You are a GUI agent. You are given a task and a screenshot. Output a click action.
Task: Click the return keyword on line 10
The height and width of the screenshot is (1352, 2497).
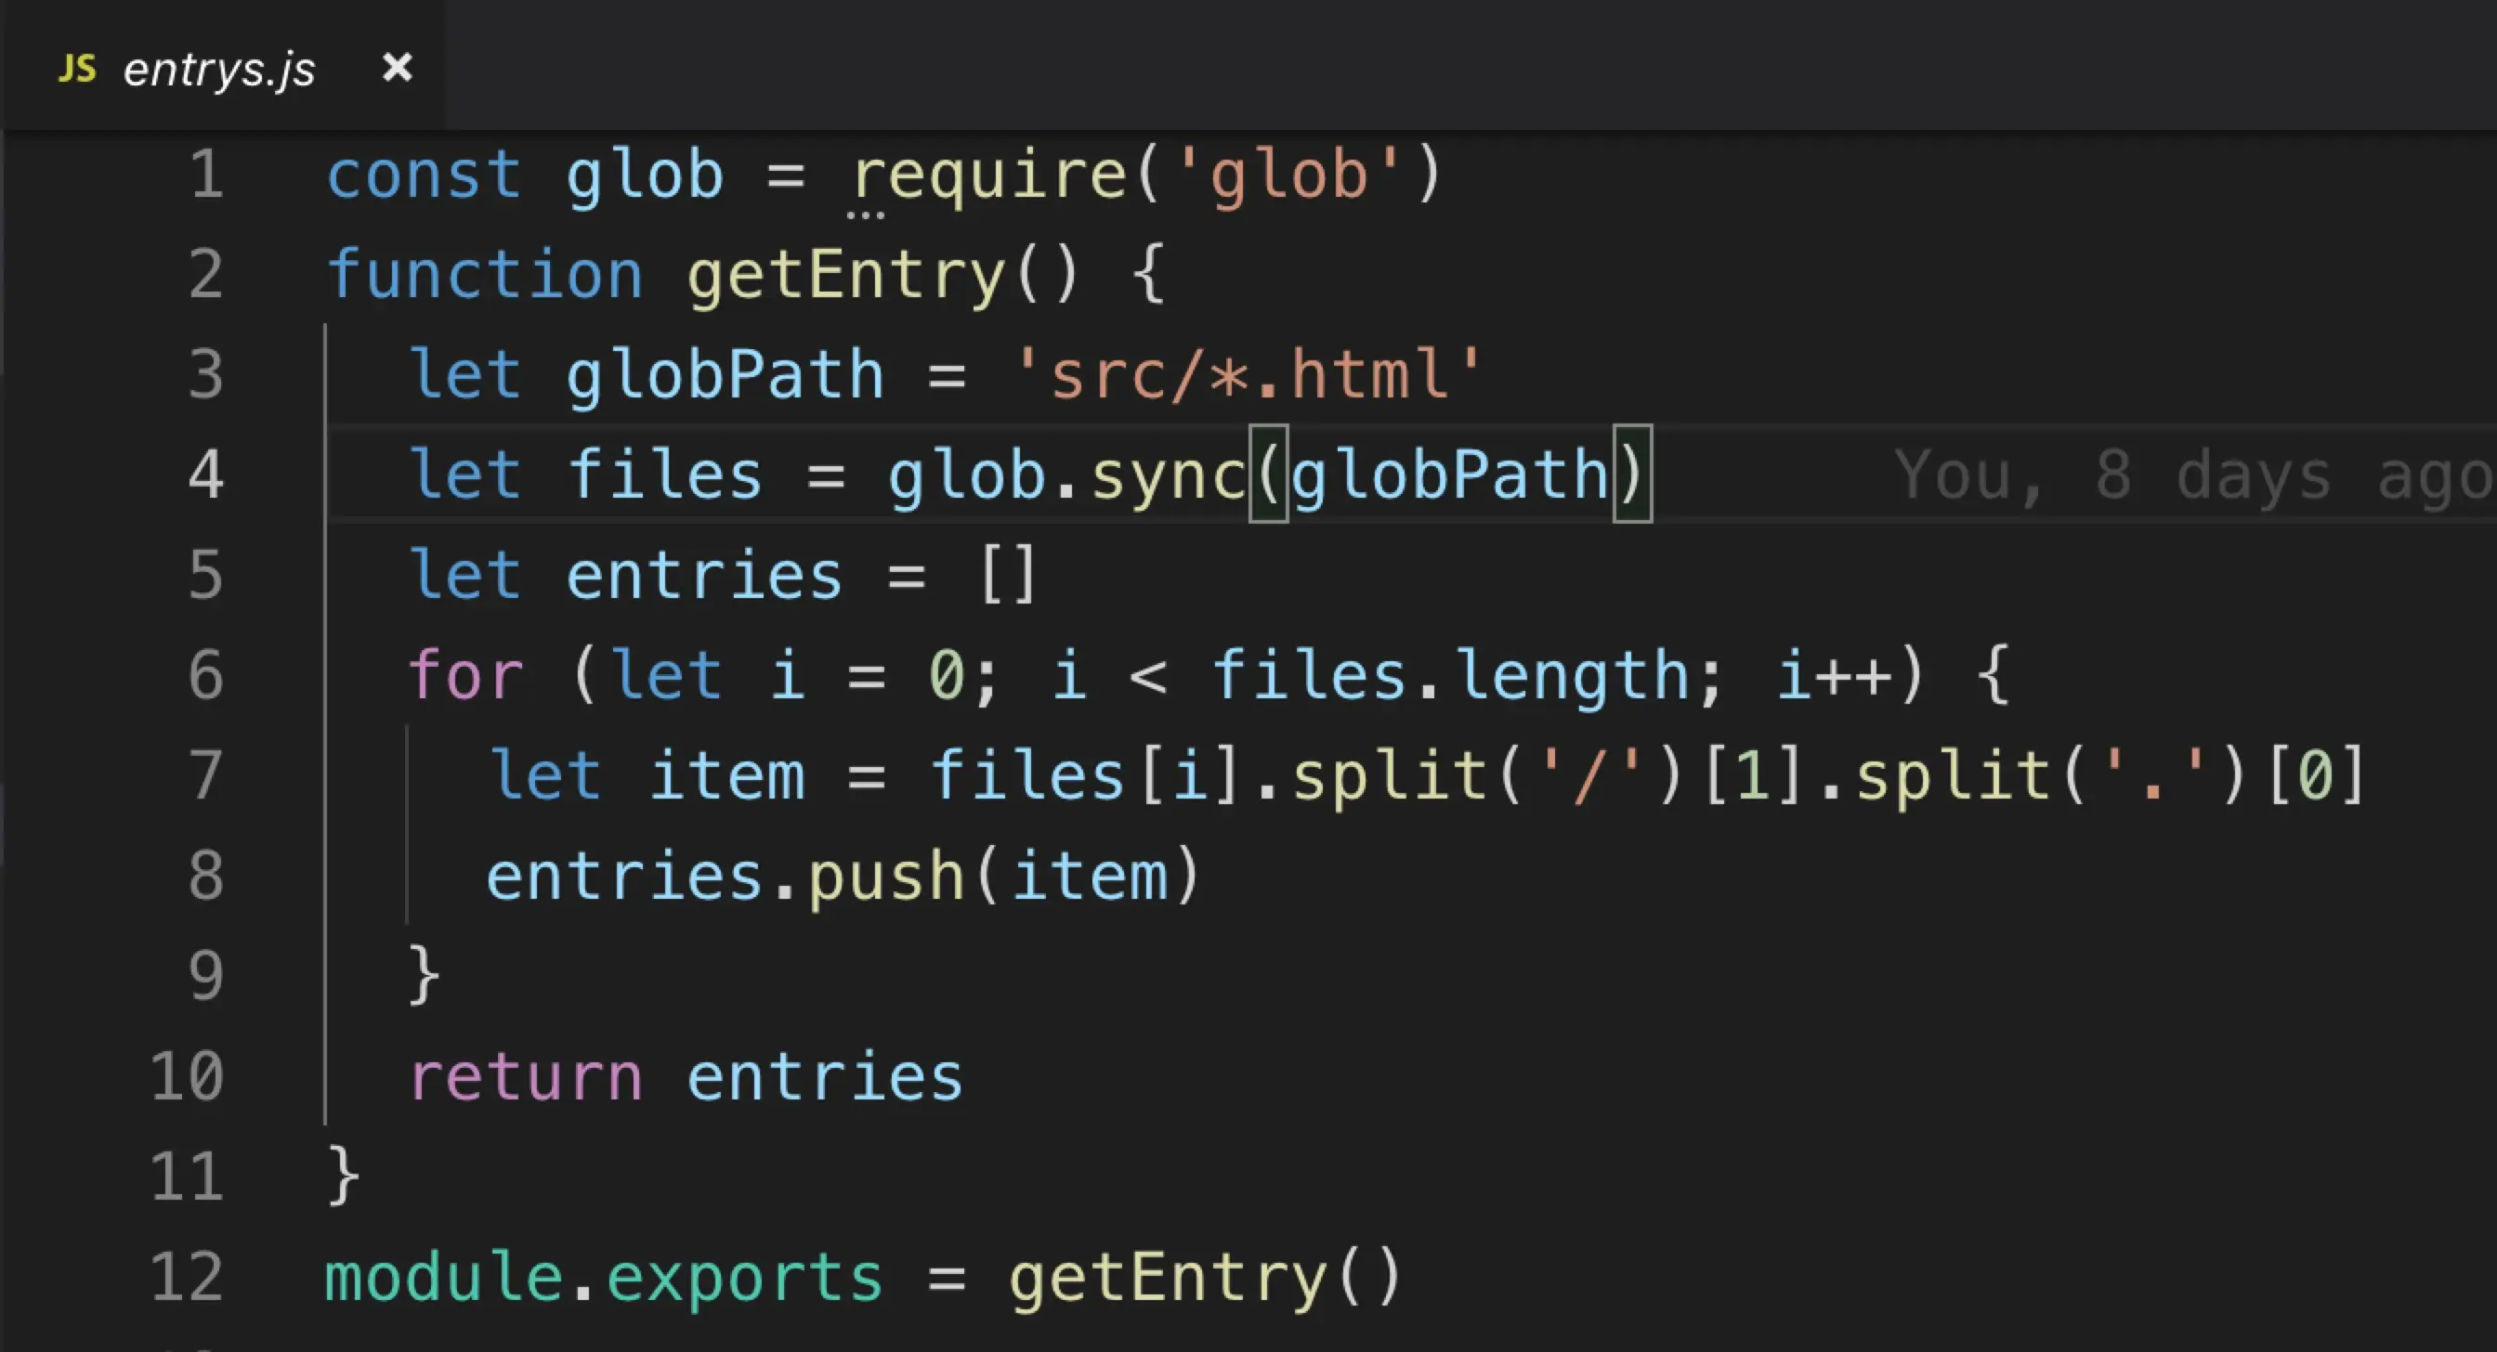pyautogui.click(x=526, y=1077)
